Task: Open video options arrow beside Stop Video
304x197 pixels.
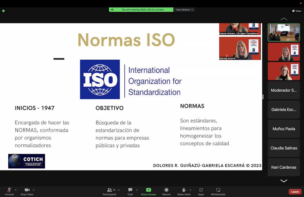Action: tap(33, 190)
